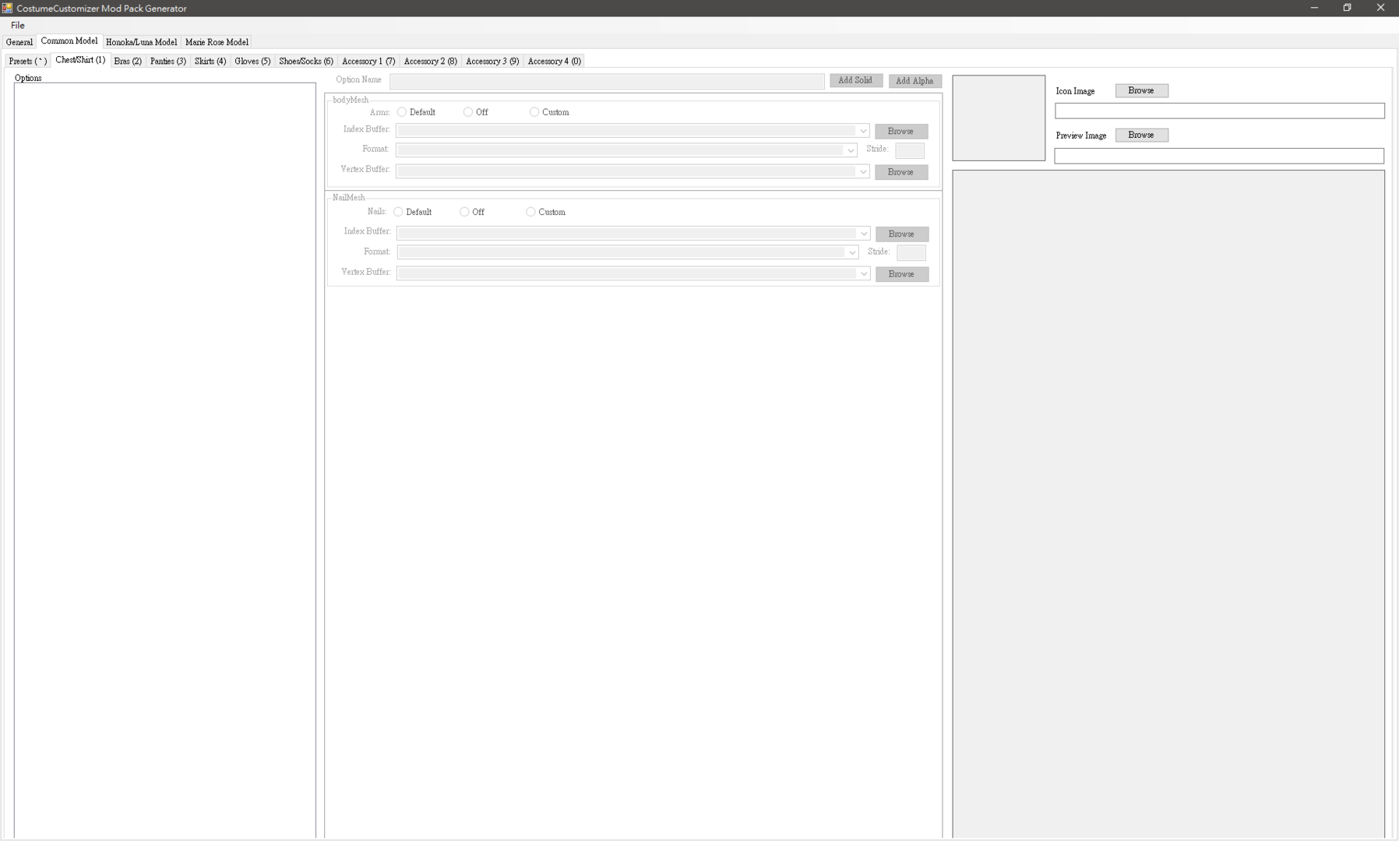Open the Accessory 1 (7) tab
Screen dimensions: 1399x841
368,61
